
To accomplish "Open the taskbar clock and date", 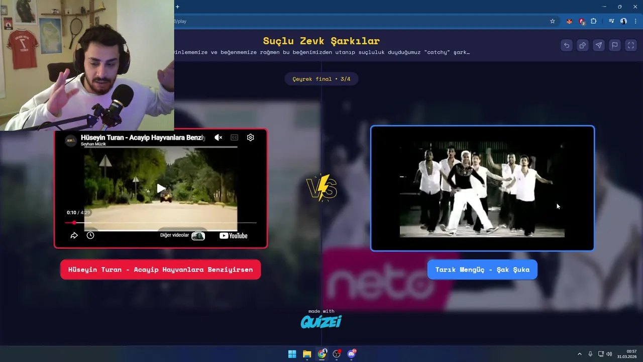I will [x=628, y=354].
